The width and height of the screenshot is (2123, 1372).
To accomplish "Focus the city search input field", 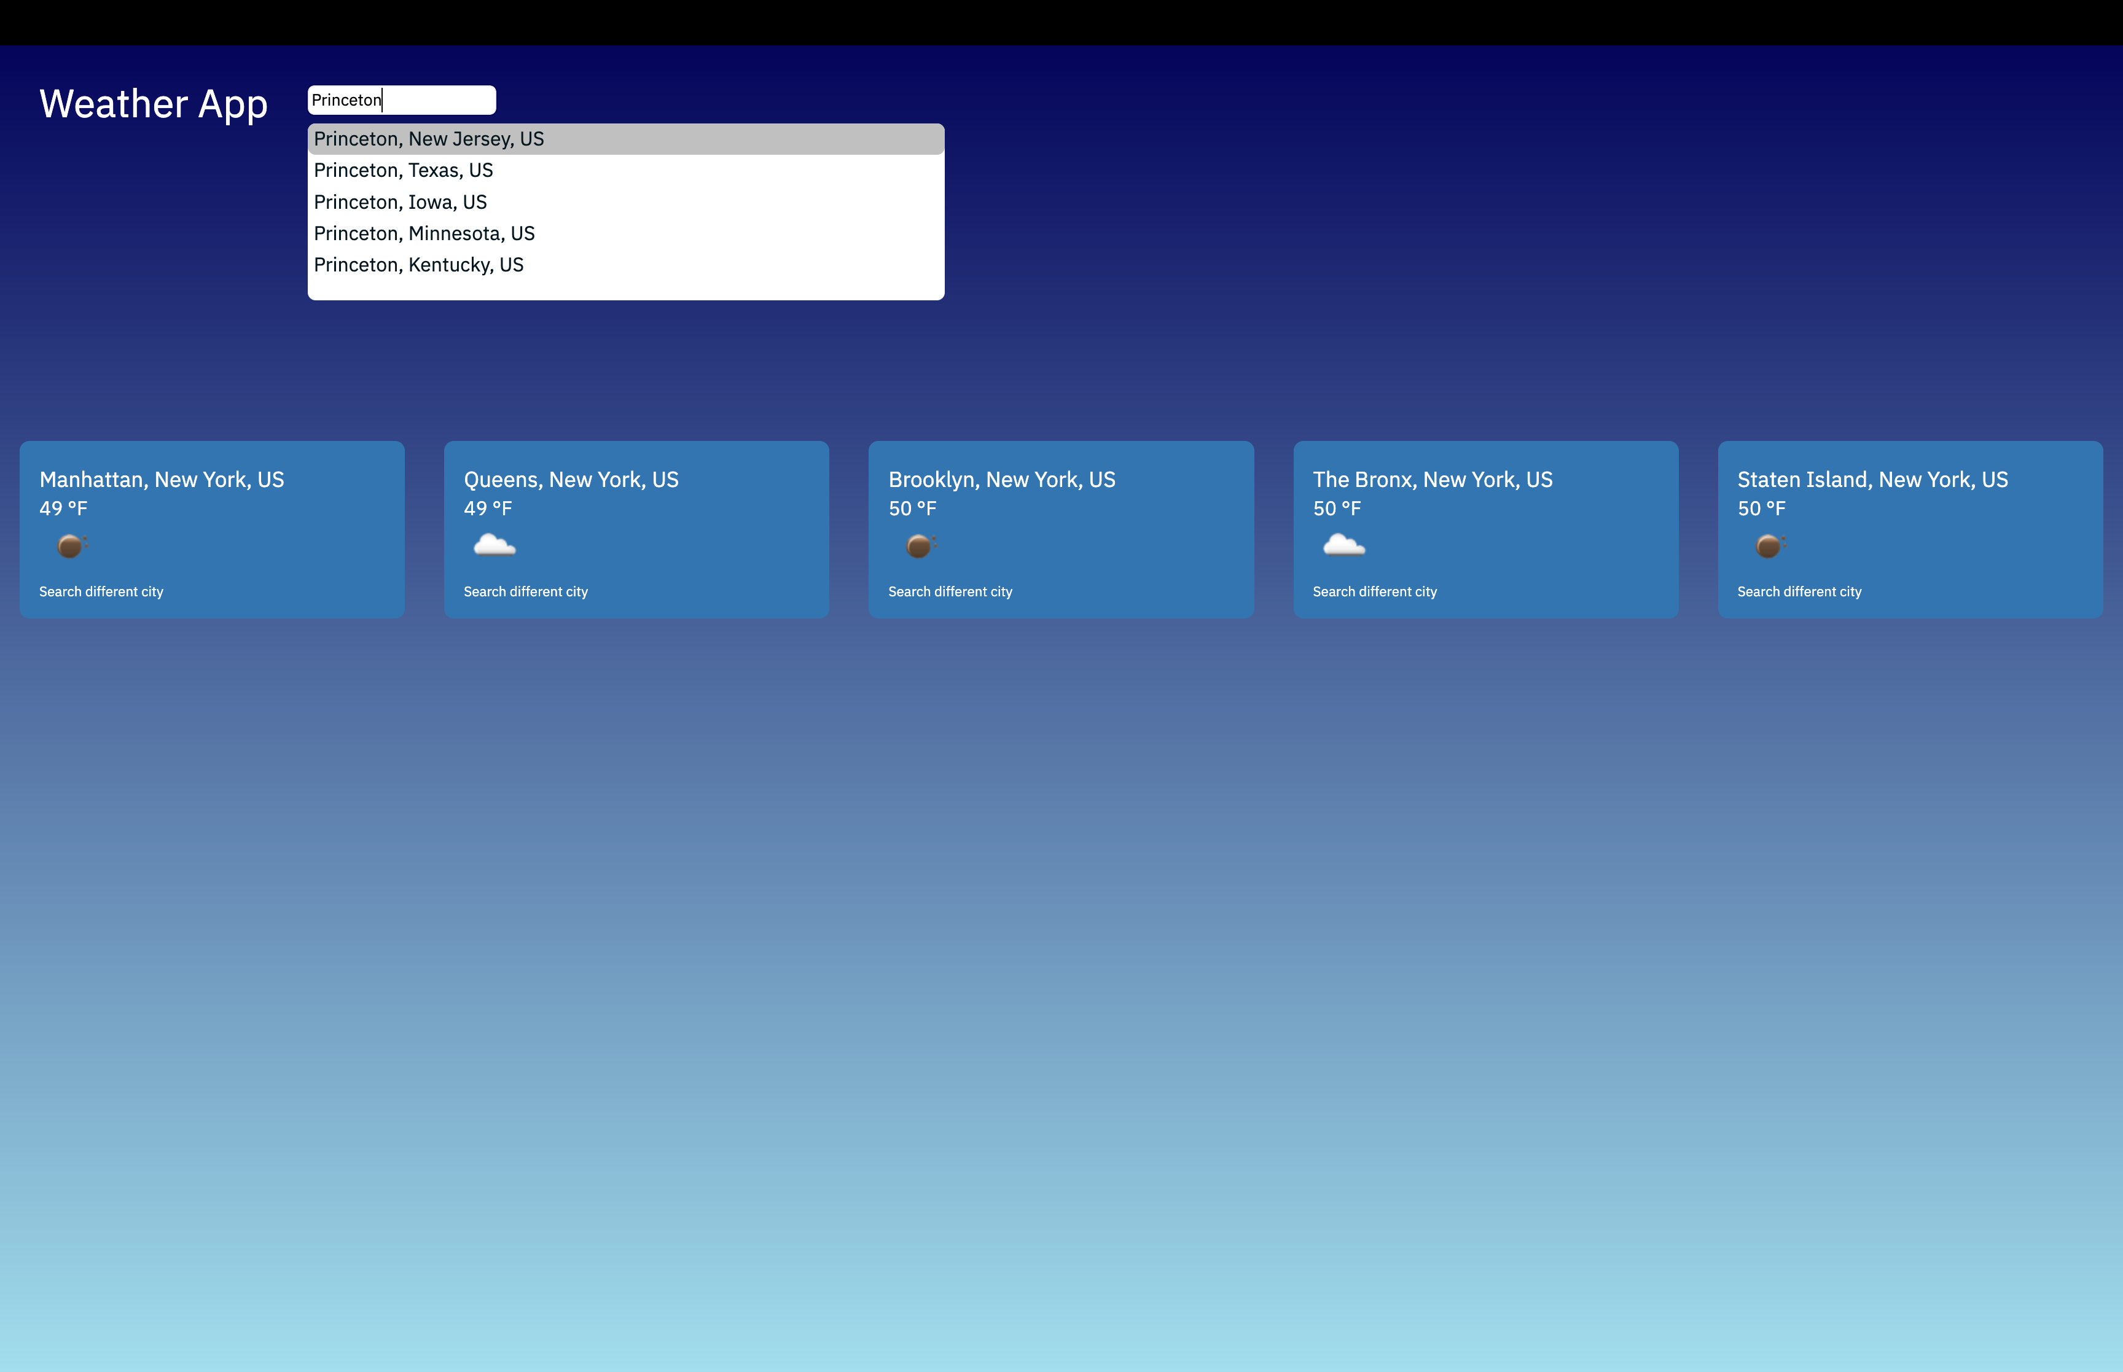I will pyautogui.click(x=401, y=99).
